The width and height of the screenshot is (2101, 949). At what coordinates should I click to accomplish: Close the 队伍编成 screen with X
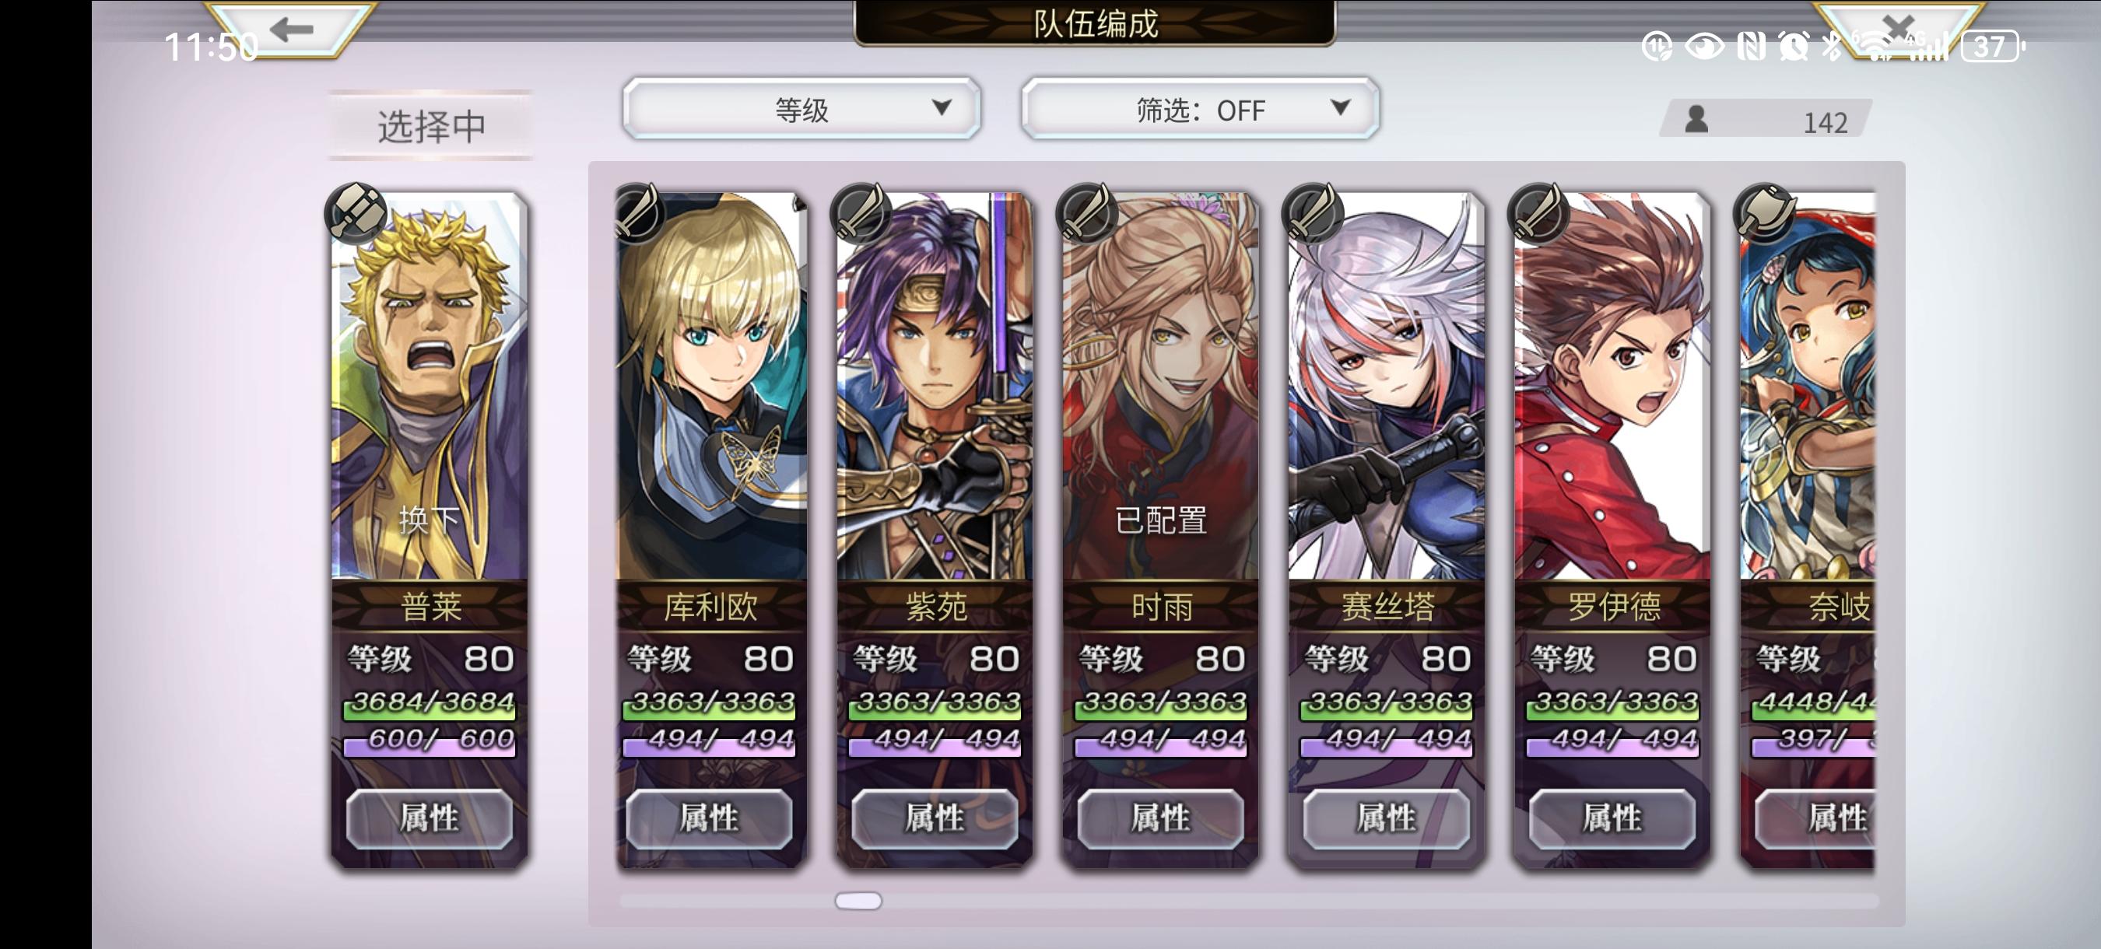(x=1897, y=28)
